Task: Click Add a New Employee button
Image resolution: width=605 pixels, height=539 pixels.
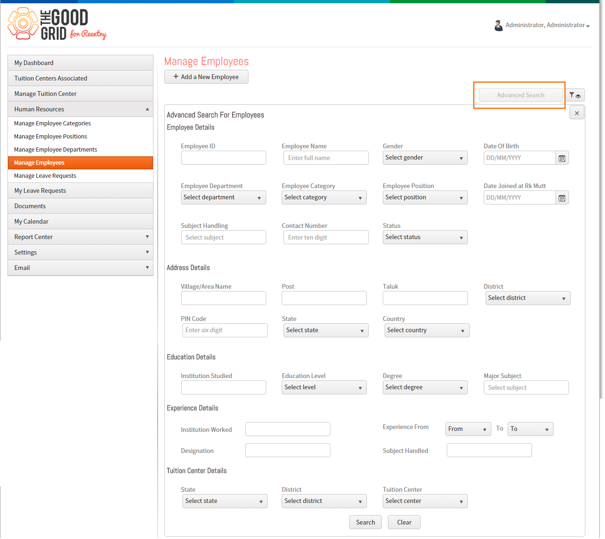Action: (206, 77)
